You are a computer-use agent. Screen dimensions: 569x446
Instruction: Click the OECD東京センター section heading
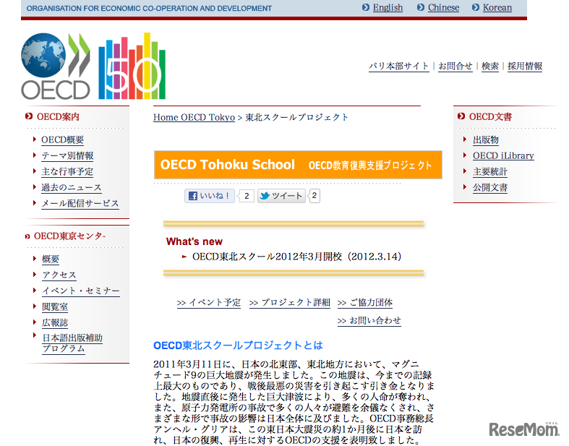click(69, 236)
